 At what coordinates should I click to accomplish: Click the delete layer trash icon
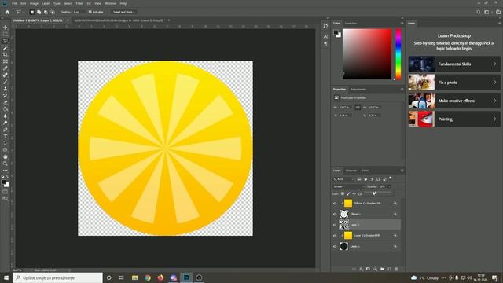396,269
